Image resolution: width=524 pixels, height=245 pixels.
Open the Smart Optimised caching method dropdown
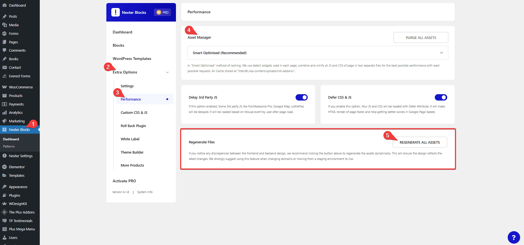click(318, 53)
